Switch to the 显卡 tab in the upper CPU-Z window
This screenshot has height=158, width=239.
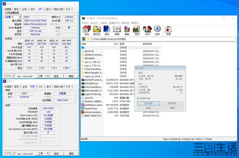coord(48,10)
